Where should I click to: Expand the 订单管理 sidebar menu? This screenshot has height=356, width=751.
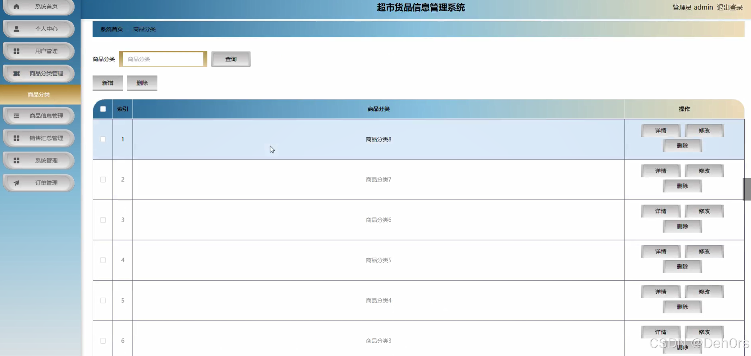[x=39, y=183]
